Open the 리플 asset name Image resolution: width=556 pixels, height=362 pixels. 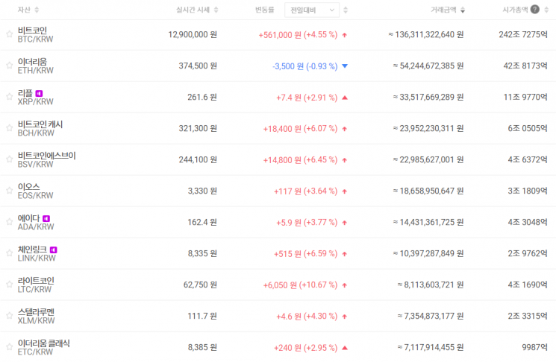(25, 93)
